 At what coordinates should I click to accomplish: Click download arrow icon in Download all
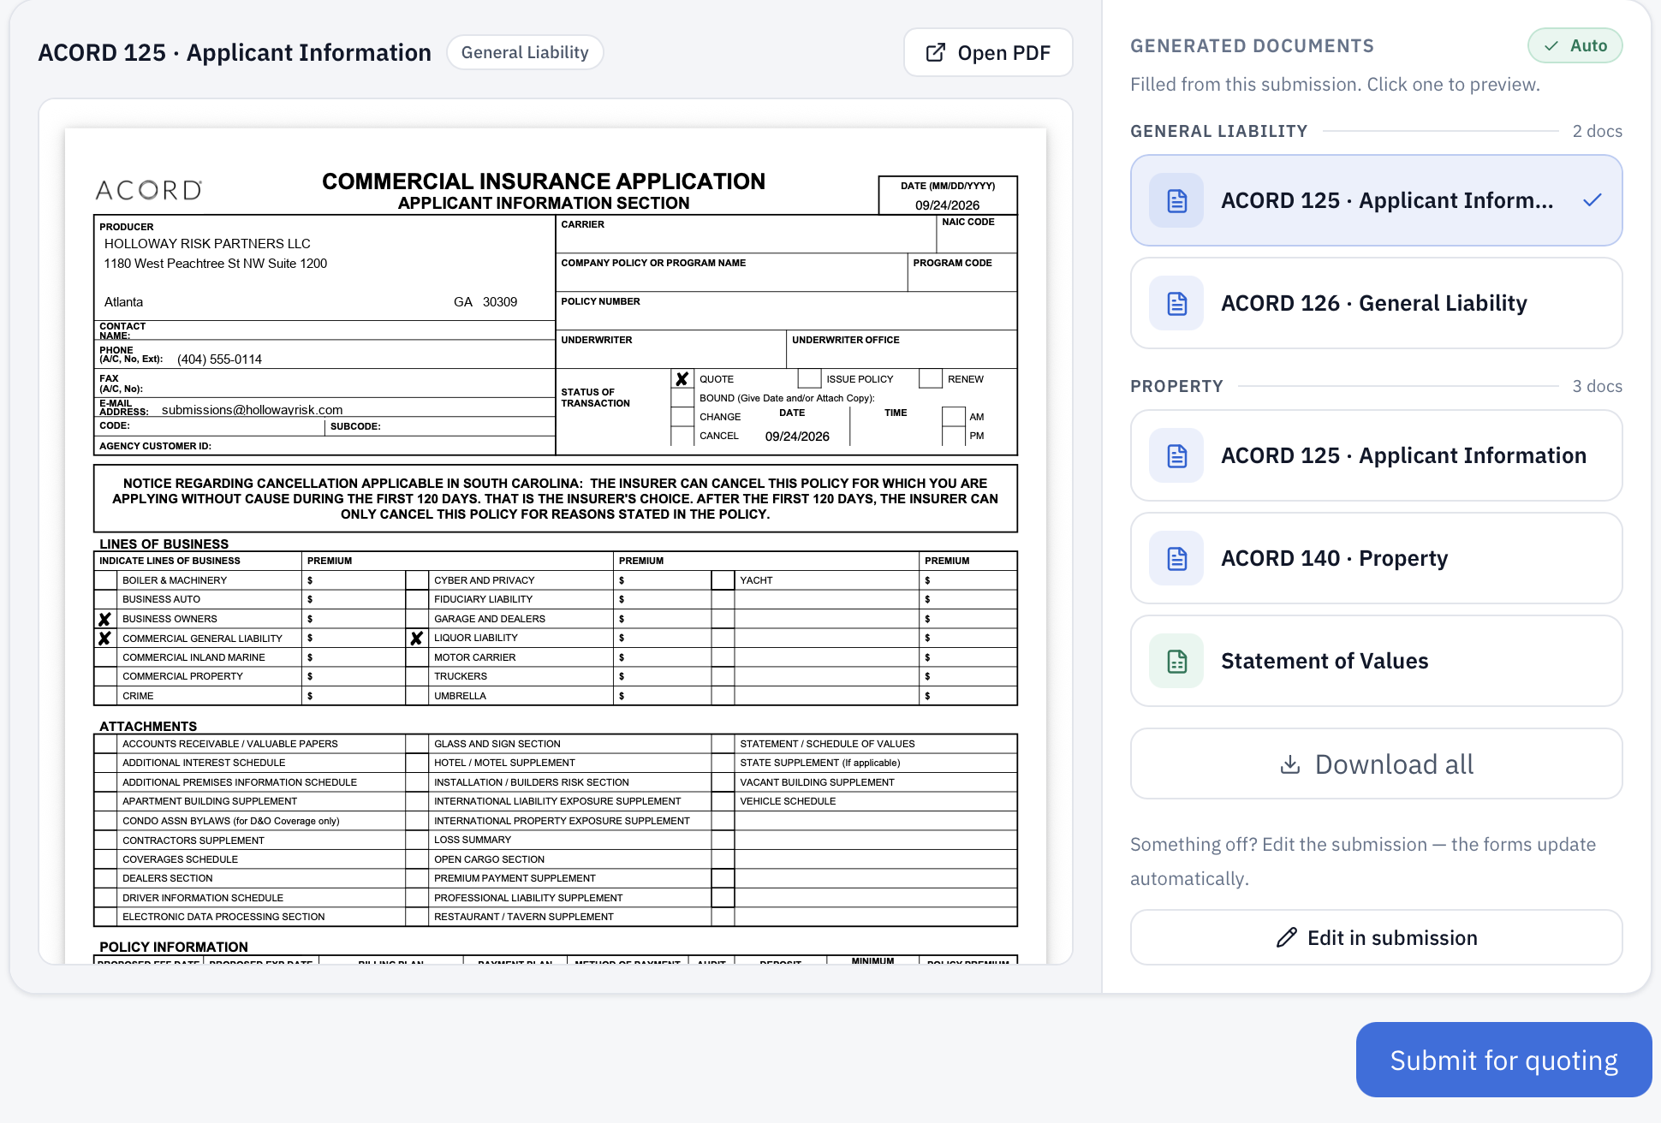click(1289, 764)
